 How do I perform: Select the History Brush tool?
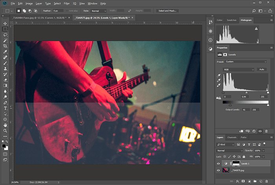tap(5, 74)
